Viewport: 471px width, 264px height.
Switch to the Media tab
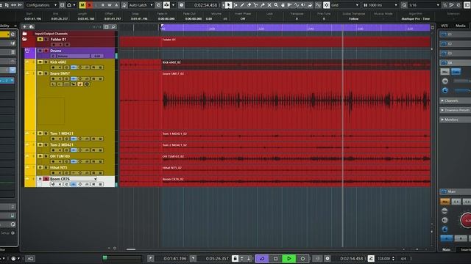click(460, 26)
